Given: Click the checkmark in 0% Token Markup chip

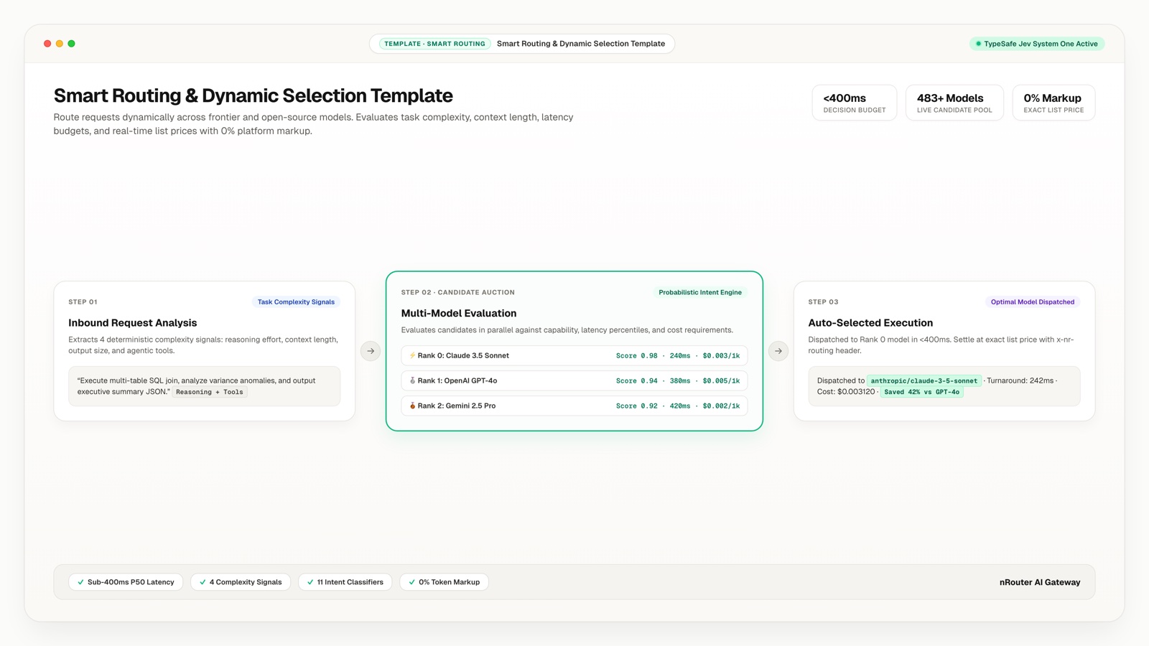Looking at the screenshot, I should pos(411,582).
